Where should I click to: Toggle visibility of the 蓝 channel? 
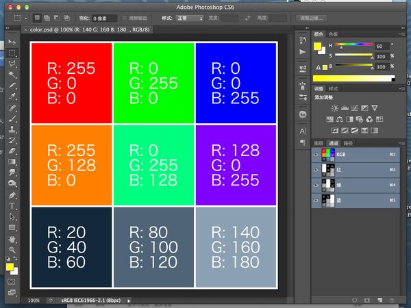click(316, 200)
